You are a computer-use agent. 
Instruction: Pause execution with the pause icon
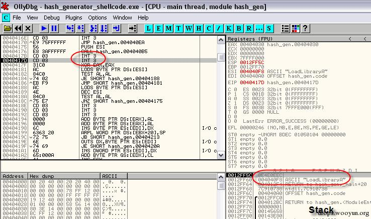(54, 29)
